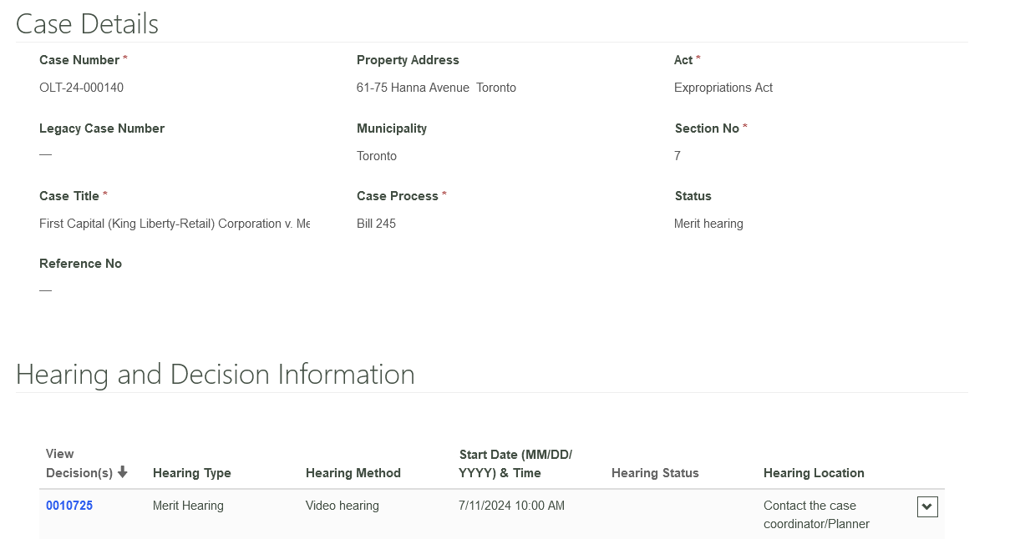Select the case number OLT-24-000140
The image size is (1015, 554).
coord(82,88)
